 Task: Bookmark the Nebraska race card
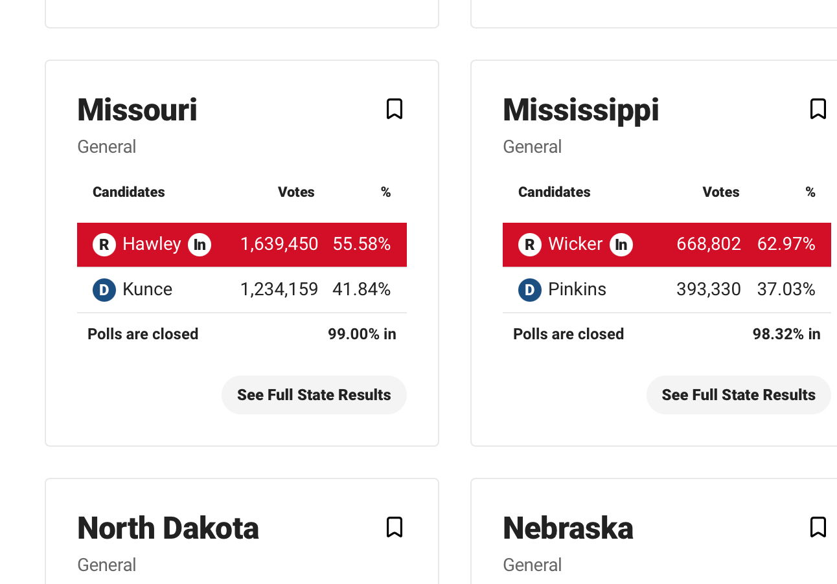pyautogui.click(x=818, y=527)
